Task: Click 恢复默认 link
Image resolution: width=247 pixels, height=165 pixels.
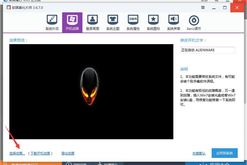Action: click(x=199, y=153)
